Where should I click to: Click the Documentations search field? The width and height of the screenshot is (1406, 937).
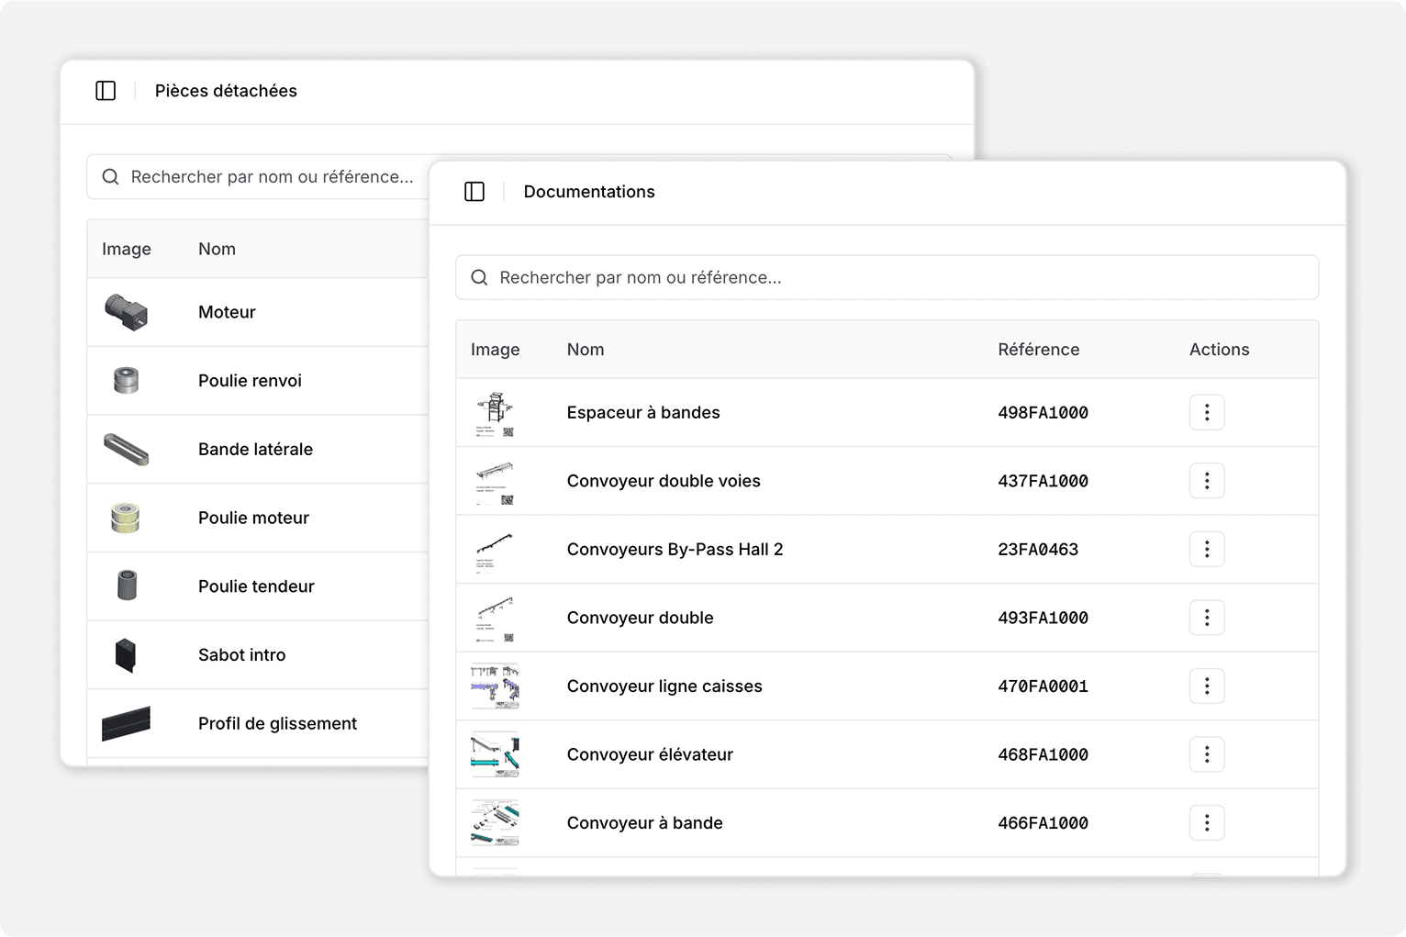pyautogui.click(x=899, y=278)
